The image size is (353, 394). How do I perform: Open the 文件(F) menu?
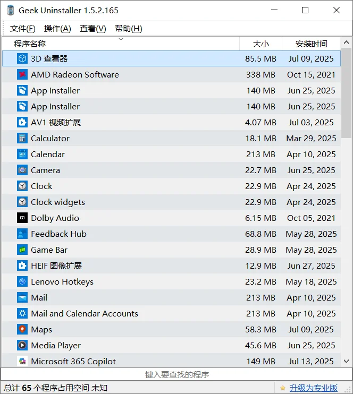pos(23,29)
